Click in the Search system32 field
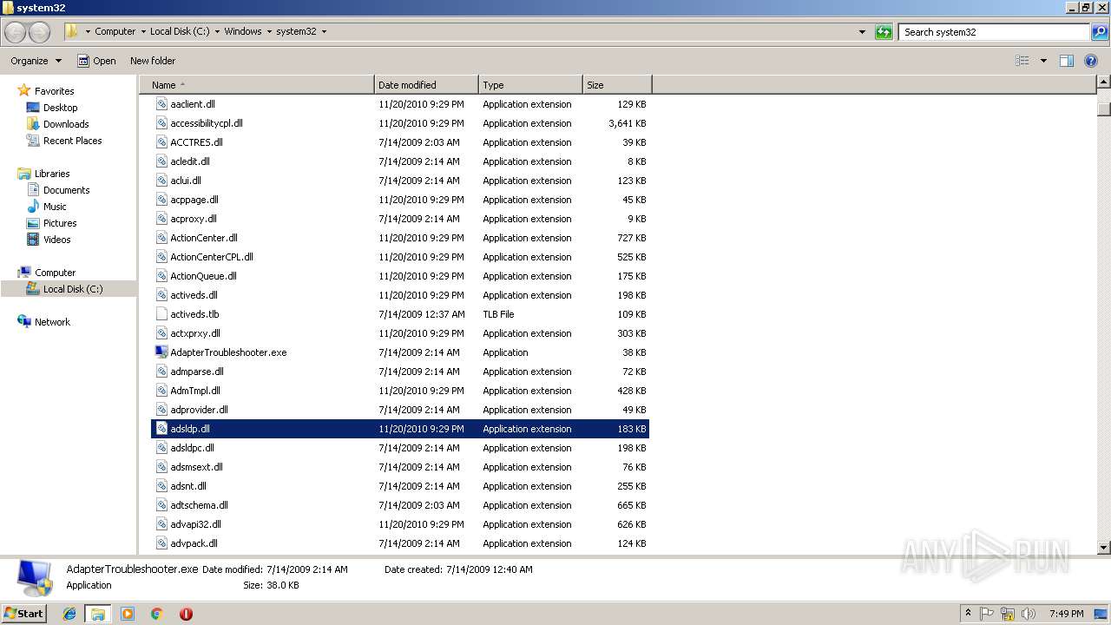 994,32
